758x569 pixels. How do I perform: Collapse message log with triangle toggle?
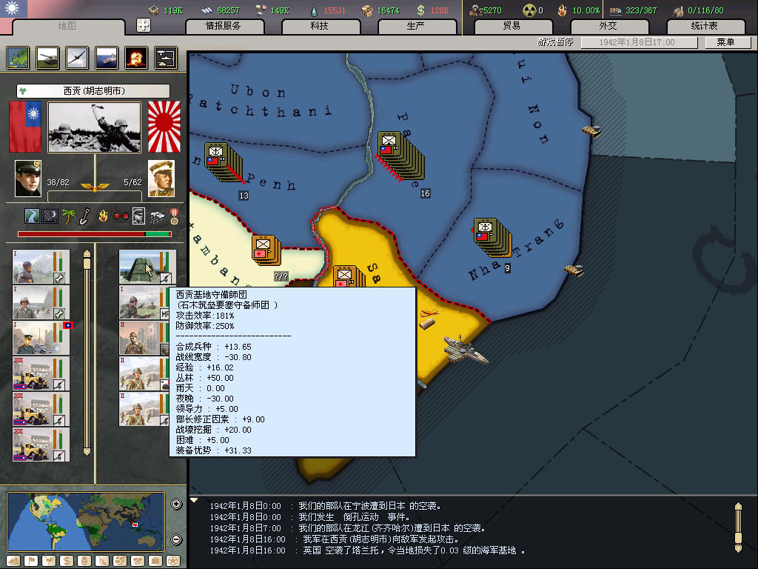(194, 500)
